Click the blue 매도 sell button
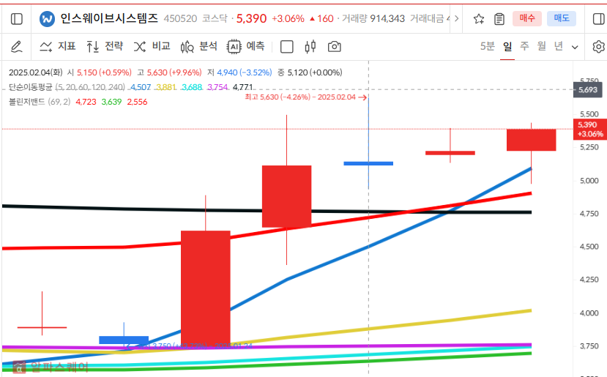Screen dimensions: 607x377 562,18
